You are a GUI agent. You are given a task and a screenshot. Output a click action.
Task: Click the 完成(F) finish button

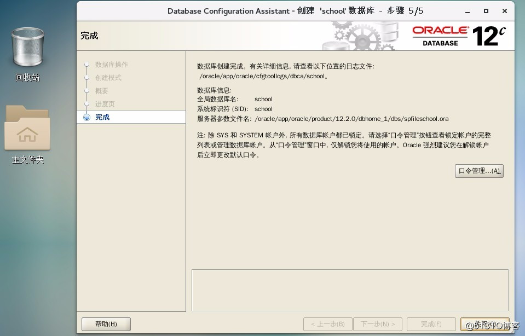pyautogui.click(x=431, y=324)
